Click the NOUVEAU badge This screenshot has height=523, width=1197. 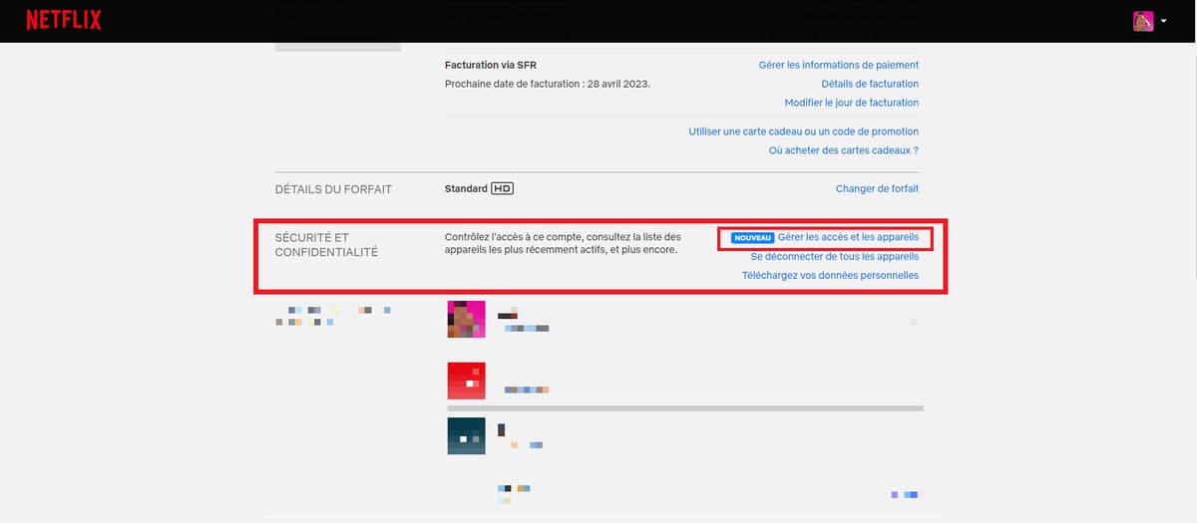tap(752, 238)
